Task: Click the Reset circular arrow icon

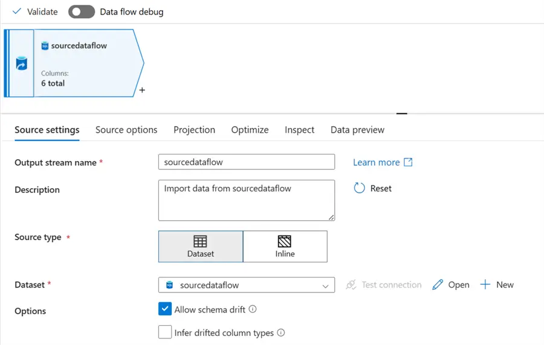Action: click(x=360, y=188)
